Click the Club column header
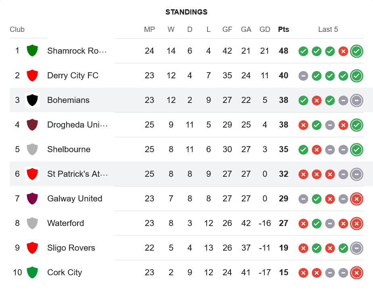 tap(17, 29)
